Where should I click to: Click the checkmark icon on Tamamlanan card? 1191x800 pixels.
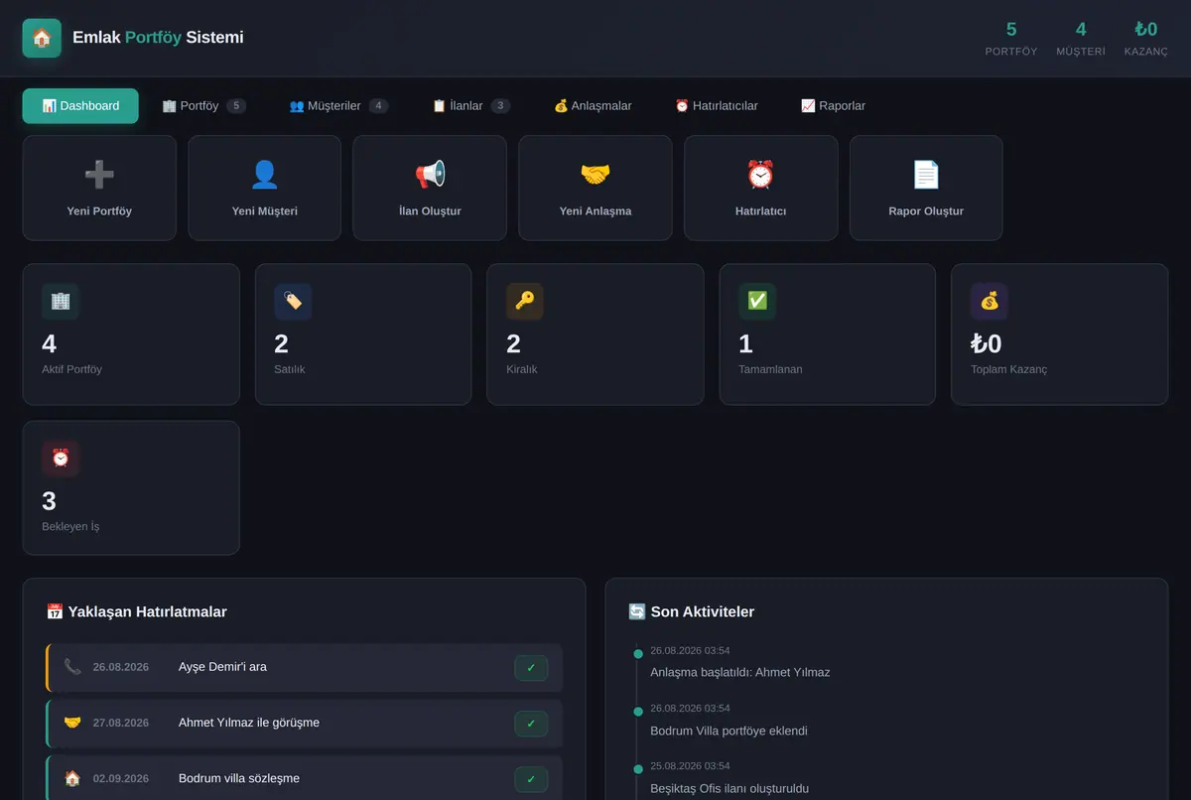pos(757,301)
